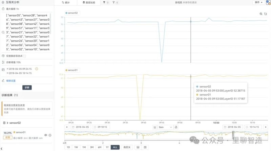This screenshot has height=151, width=271.
Task: Click the search icon beside sensor list
Action: [3, 32]
